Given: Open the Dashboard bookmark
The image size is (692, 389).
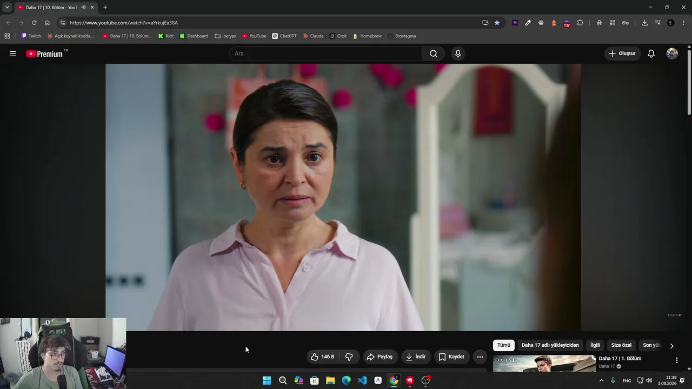Looking at the screenshot, I should (194, 36).
